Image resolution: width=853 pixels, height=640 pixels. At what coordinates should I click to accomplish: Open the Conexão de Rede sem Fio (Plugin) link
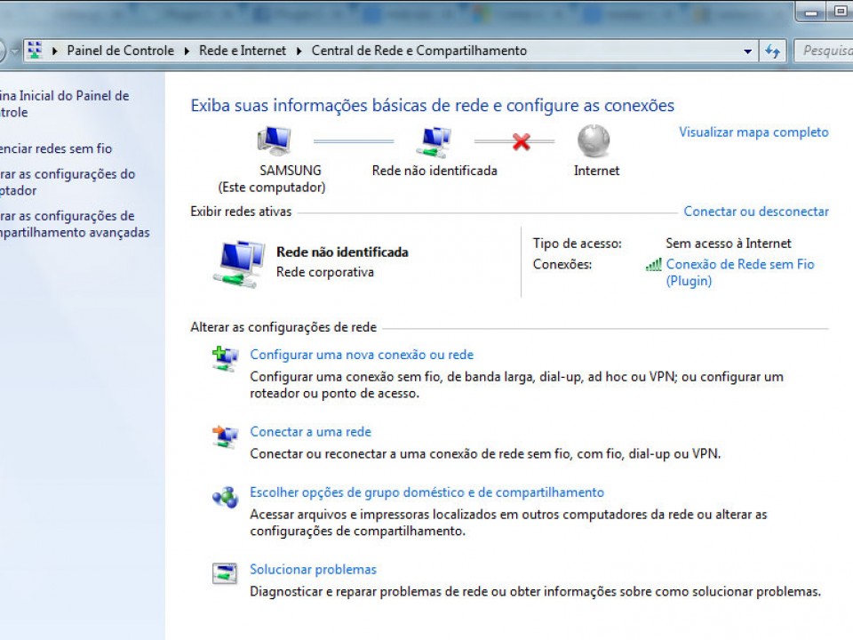click(740, 272)
